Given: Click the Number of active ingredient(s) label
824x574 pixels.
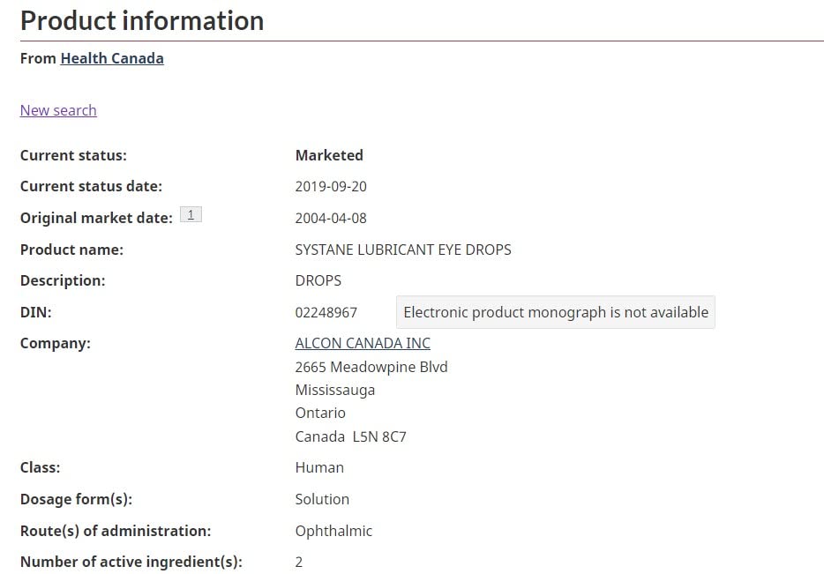Looking at the screenshot, I should [131, 562].
